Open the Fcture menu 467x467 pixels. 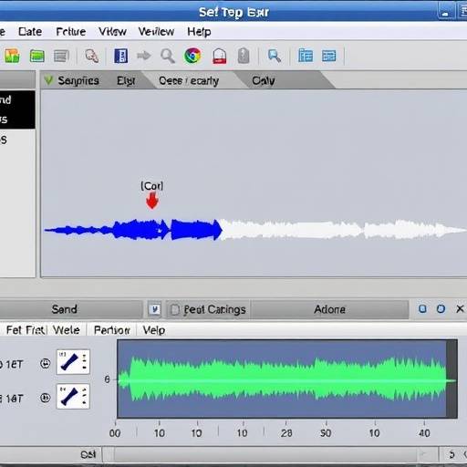point(71,32)
